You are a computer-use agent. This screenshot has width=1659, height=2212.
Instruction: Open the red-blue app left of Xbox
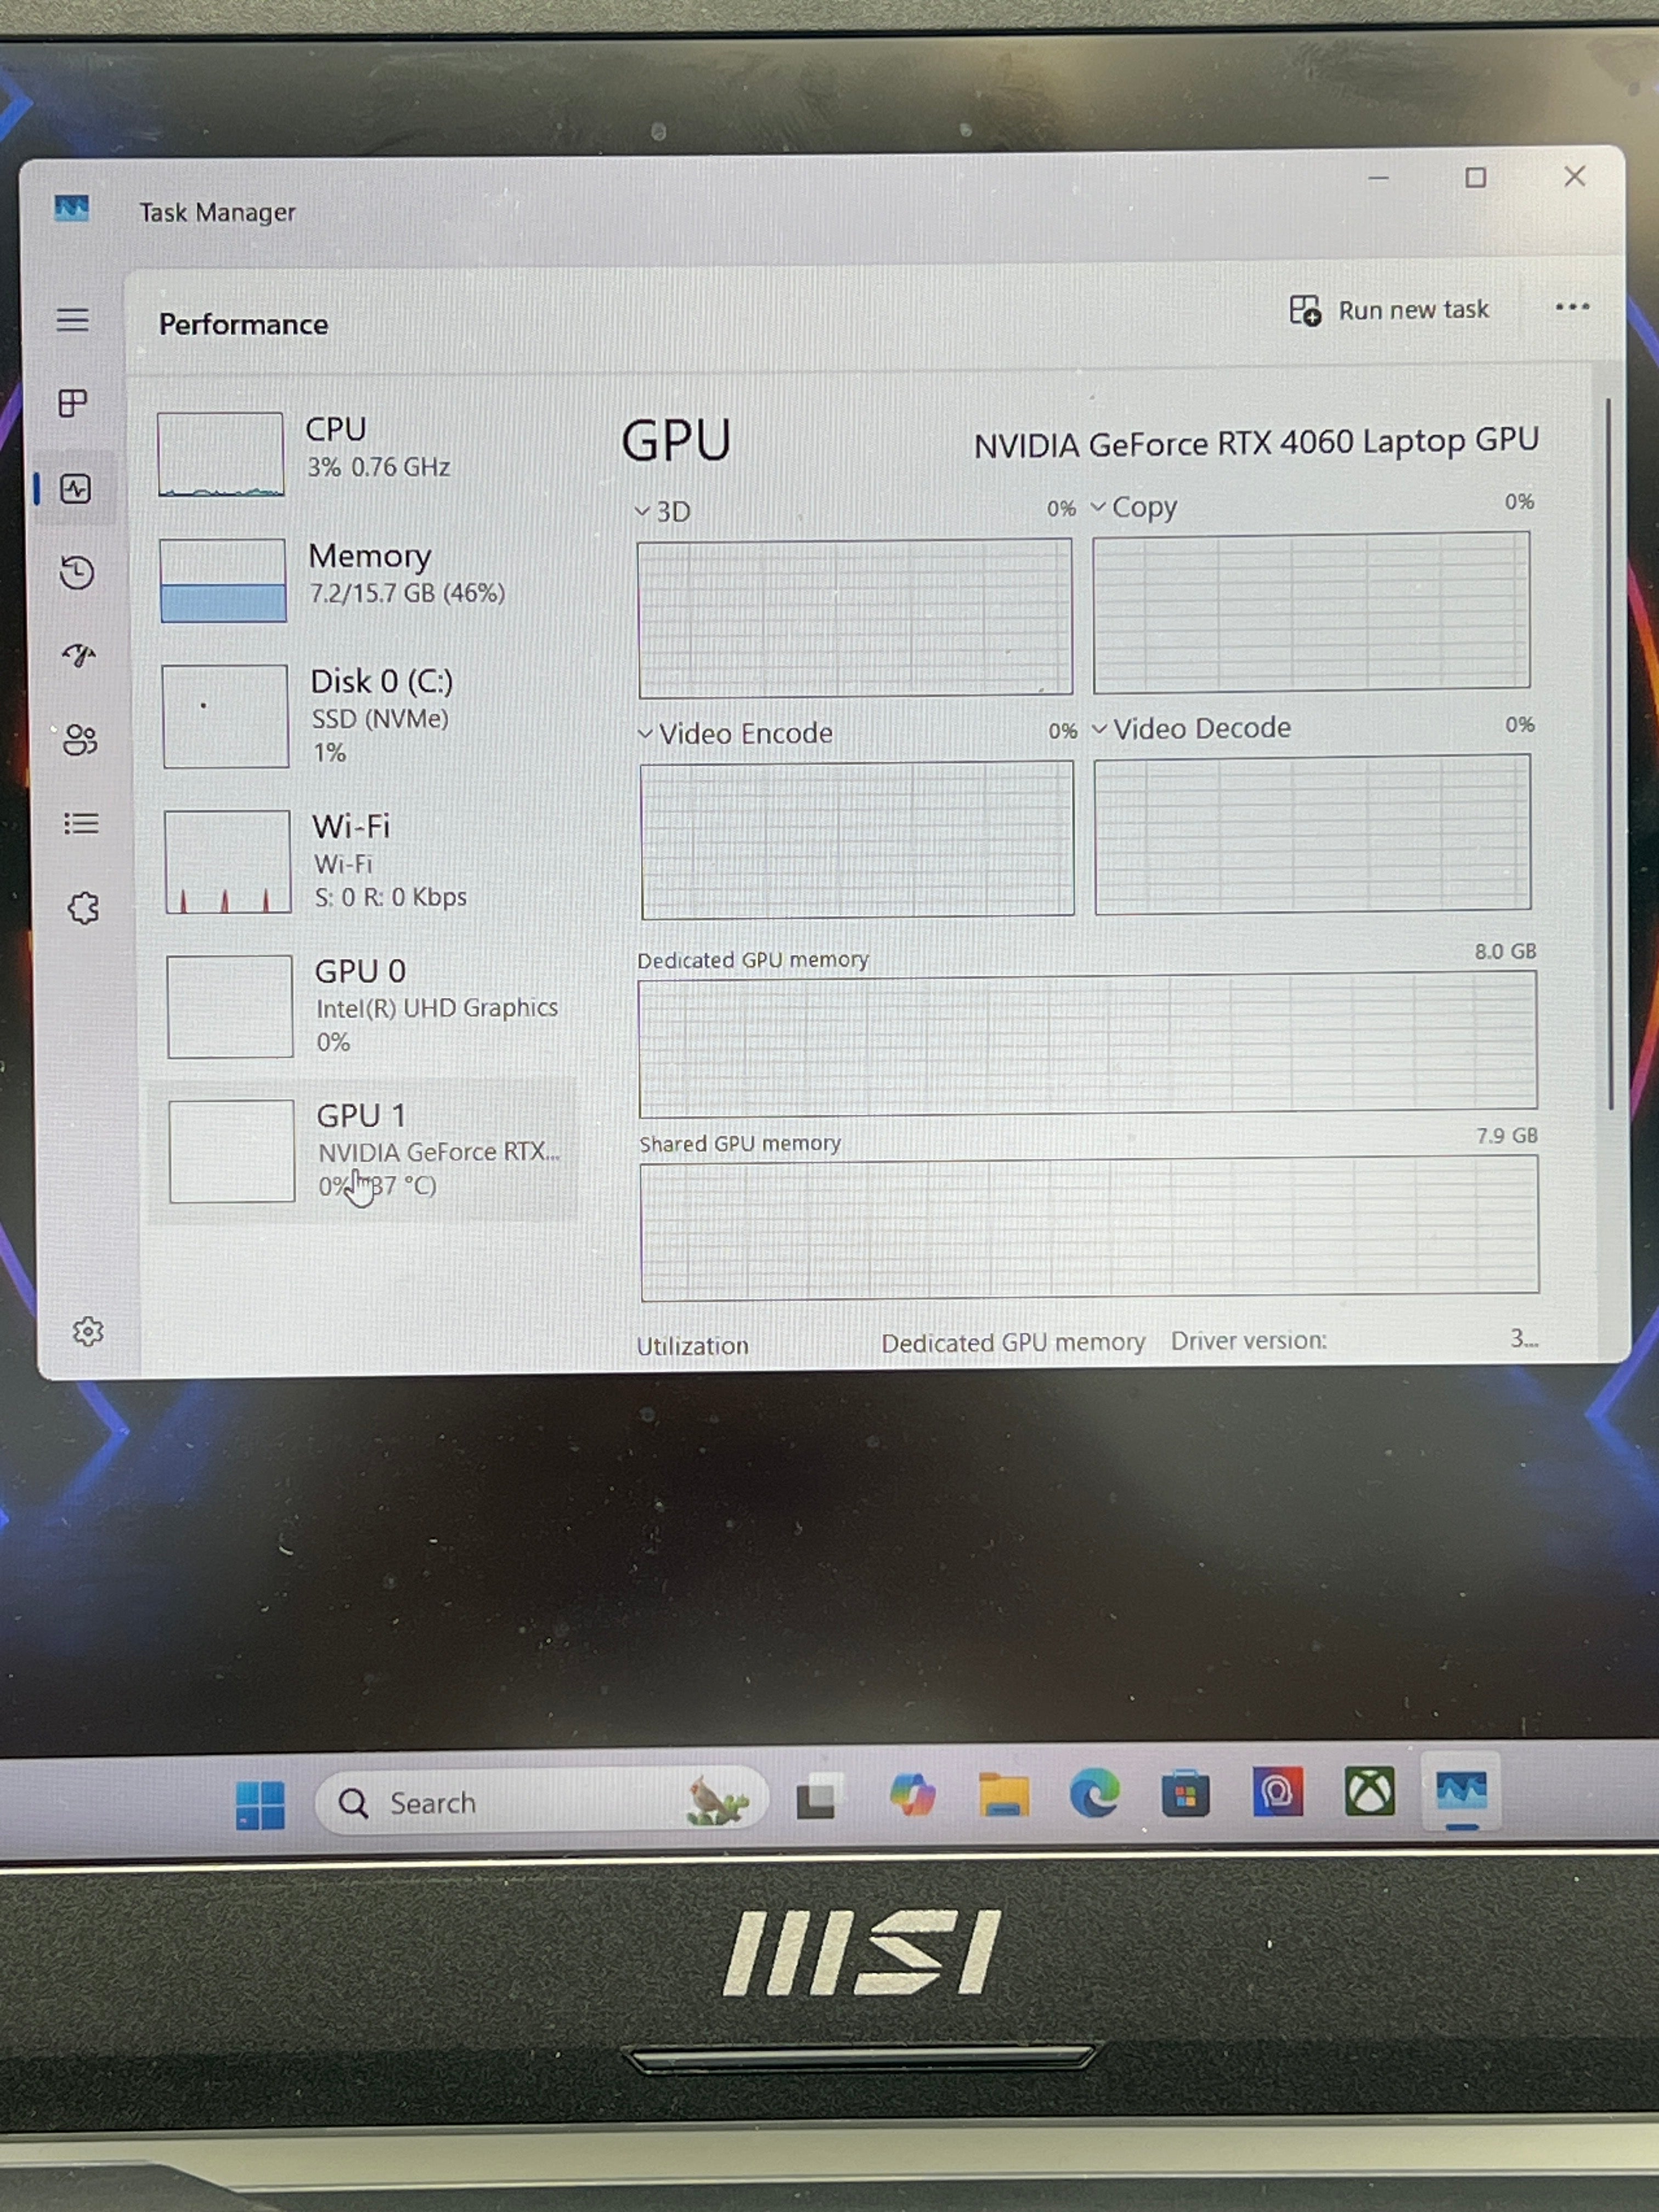[1278, 1792]
